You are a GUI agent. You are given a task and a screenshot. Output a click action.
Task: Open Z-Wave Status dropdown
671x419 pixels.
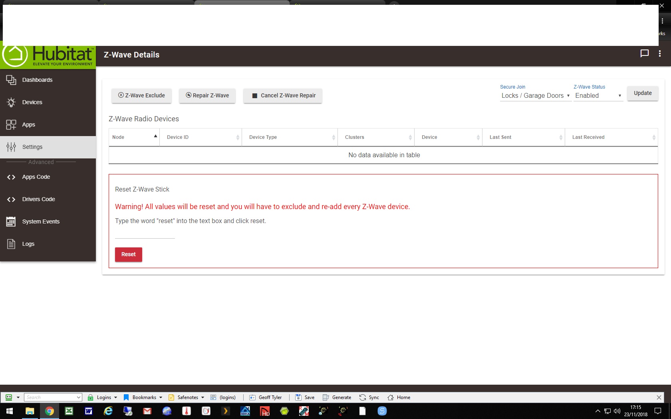pos(598,96)
